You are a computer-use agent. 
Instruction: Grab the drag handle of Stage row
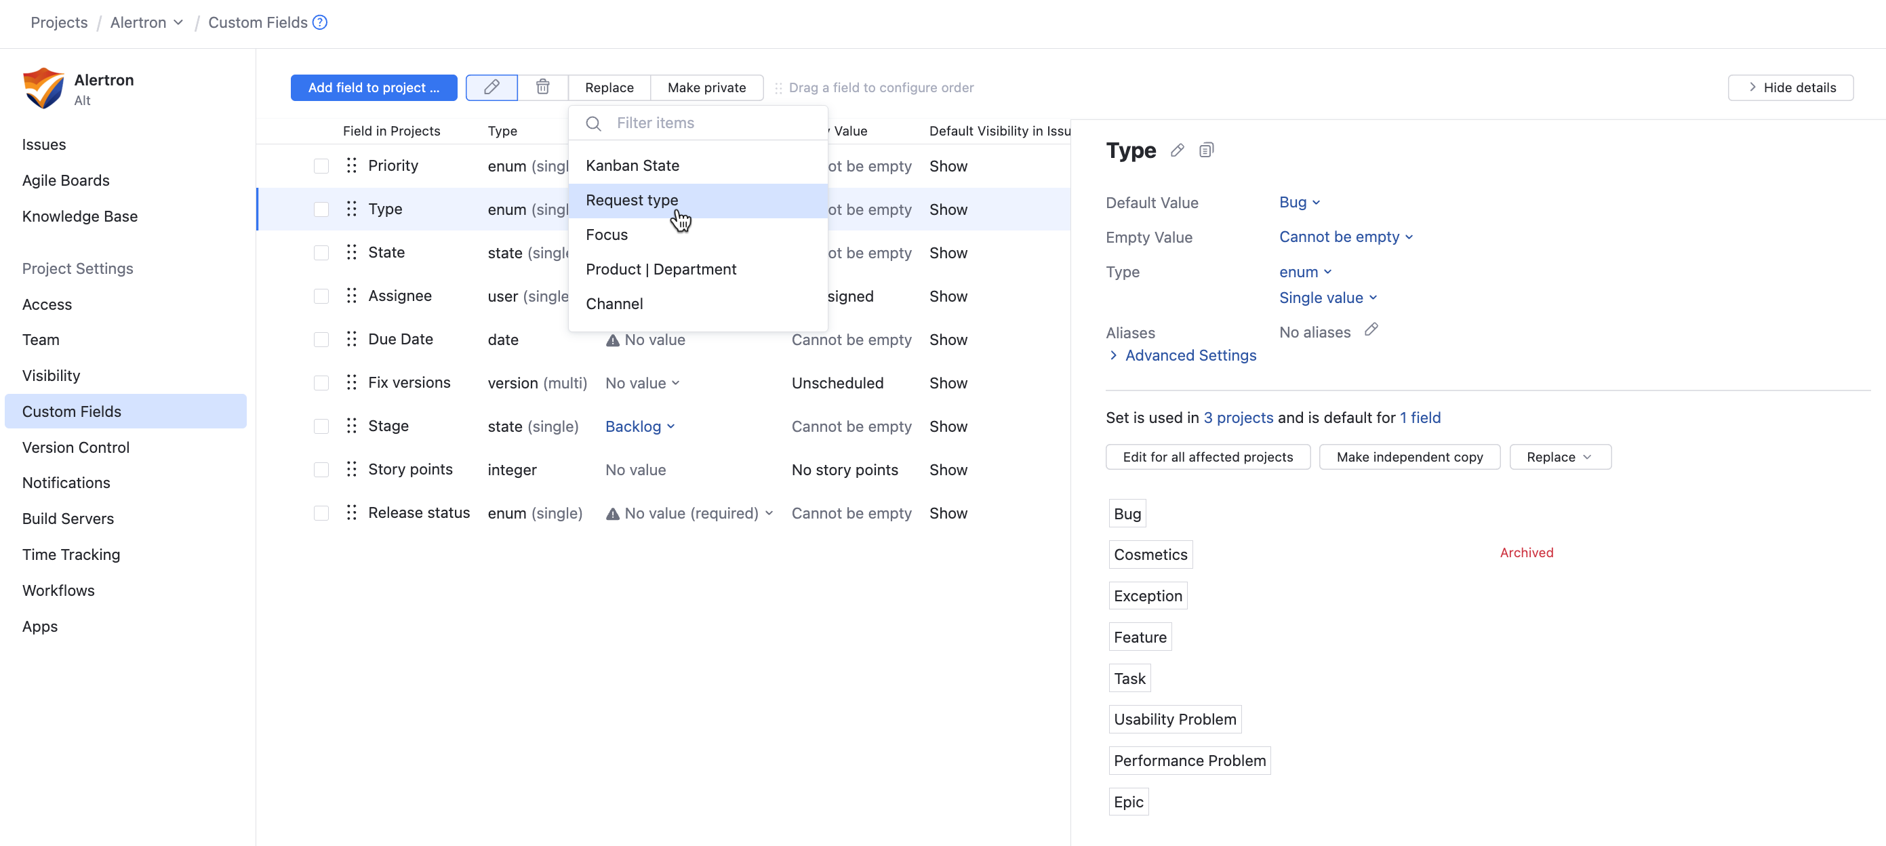(351, 426)
